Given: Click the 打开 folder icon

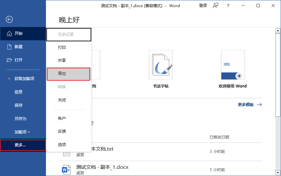Looking at the screenshot, I should 9,60.
